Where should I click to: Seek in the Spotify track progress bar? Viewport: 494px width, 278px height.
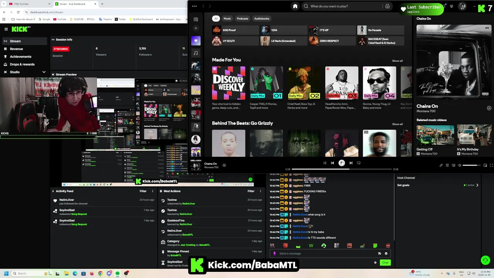coord(342,169)
